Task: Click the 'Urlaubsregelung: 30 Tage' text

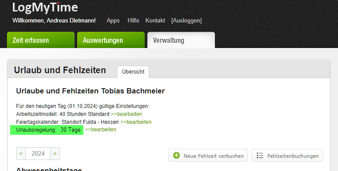Action: 48,130
